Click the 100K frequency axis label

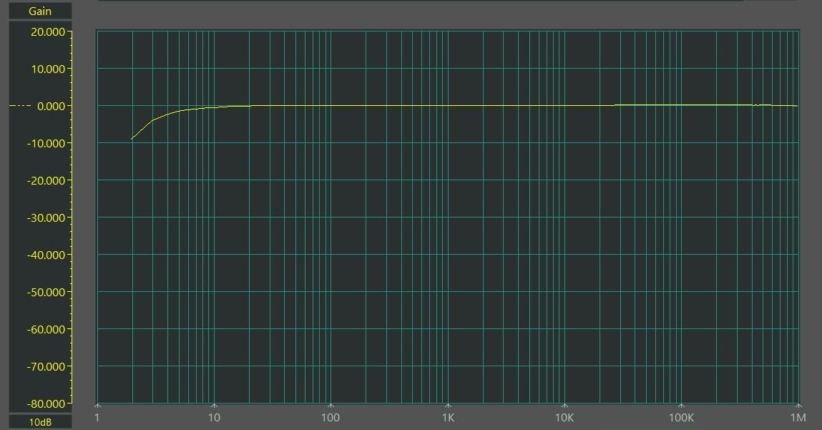tap(681, 418)
